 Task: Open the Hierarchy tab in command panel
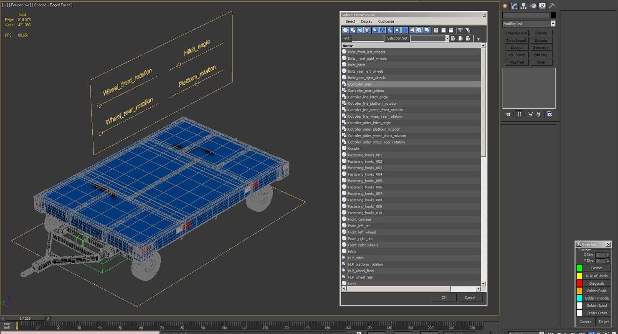click(x=524, y=6)
